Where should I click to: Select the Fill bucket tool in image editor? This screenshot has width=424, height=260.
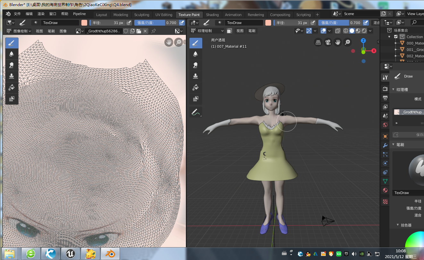(x=12, y=87)
